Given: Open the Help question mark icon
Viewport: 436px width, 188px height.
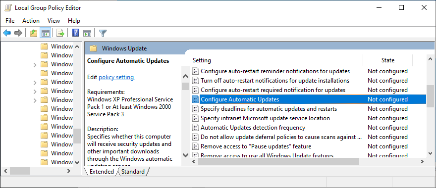Looking at the screenshot, I should (75, 33).
